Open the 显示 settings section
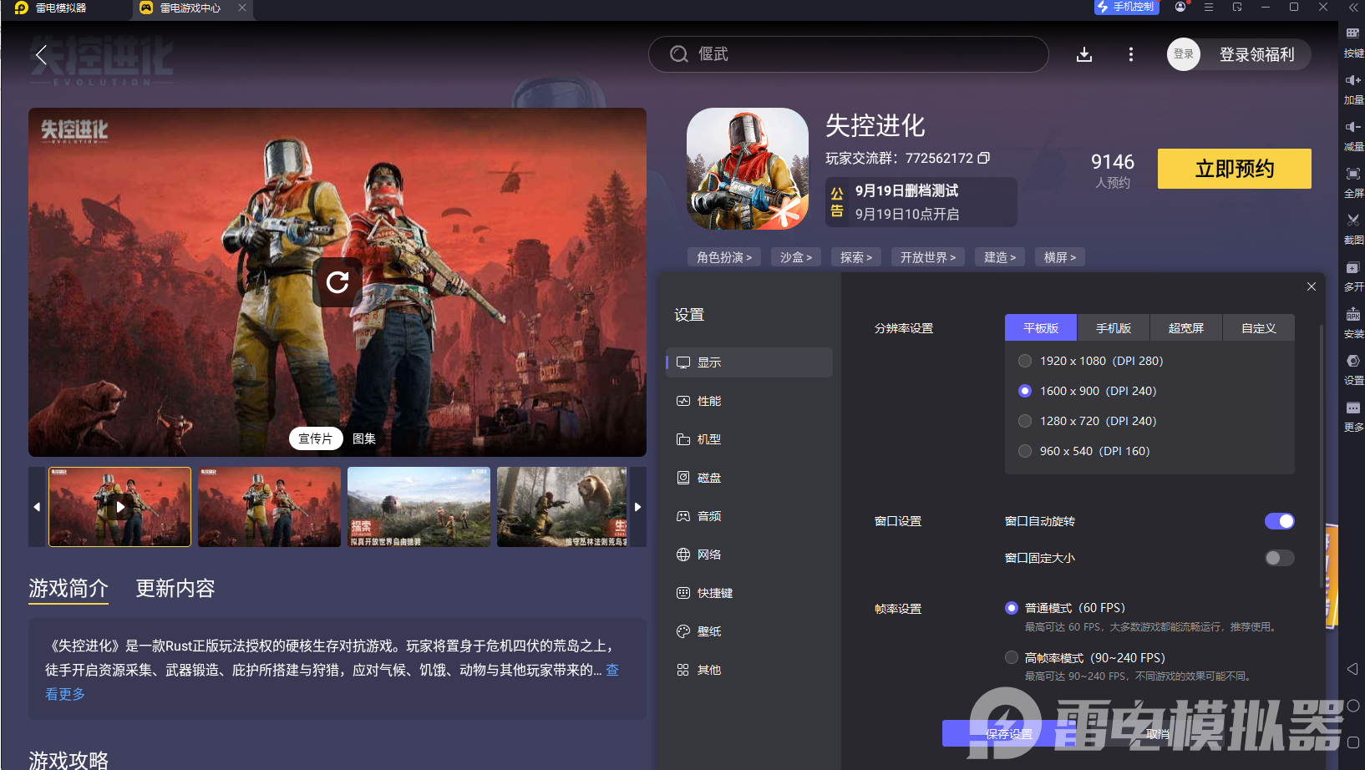The image size is (1365, 770). pyautogui.click(x=749, y=362)
